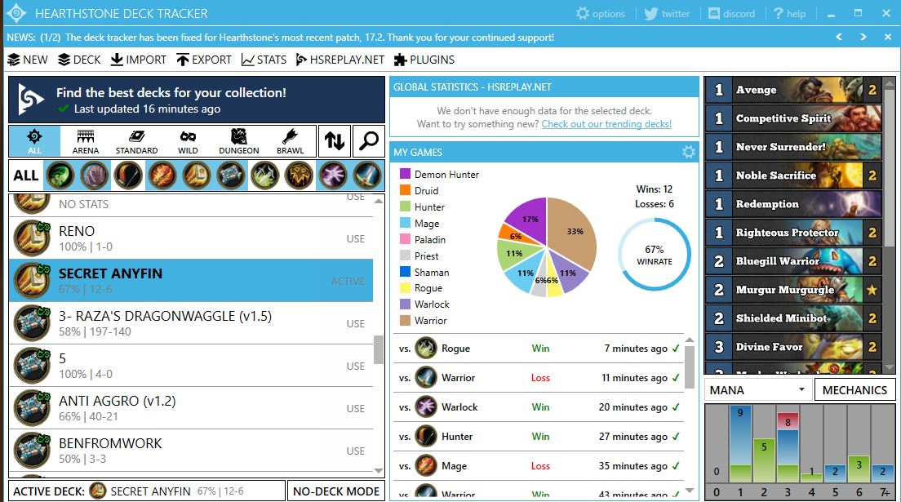This screenshot has width=901, height=502.
Task: Open the options gear icon
Action: click(x=583, y=13)
